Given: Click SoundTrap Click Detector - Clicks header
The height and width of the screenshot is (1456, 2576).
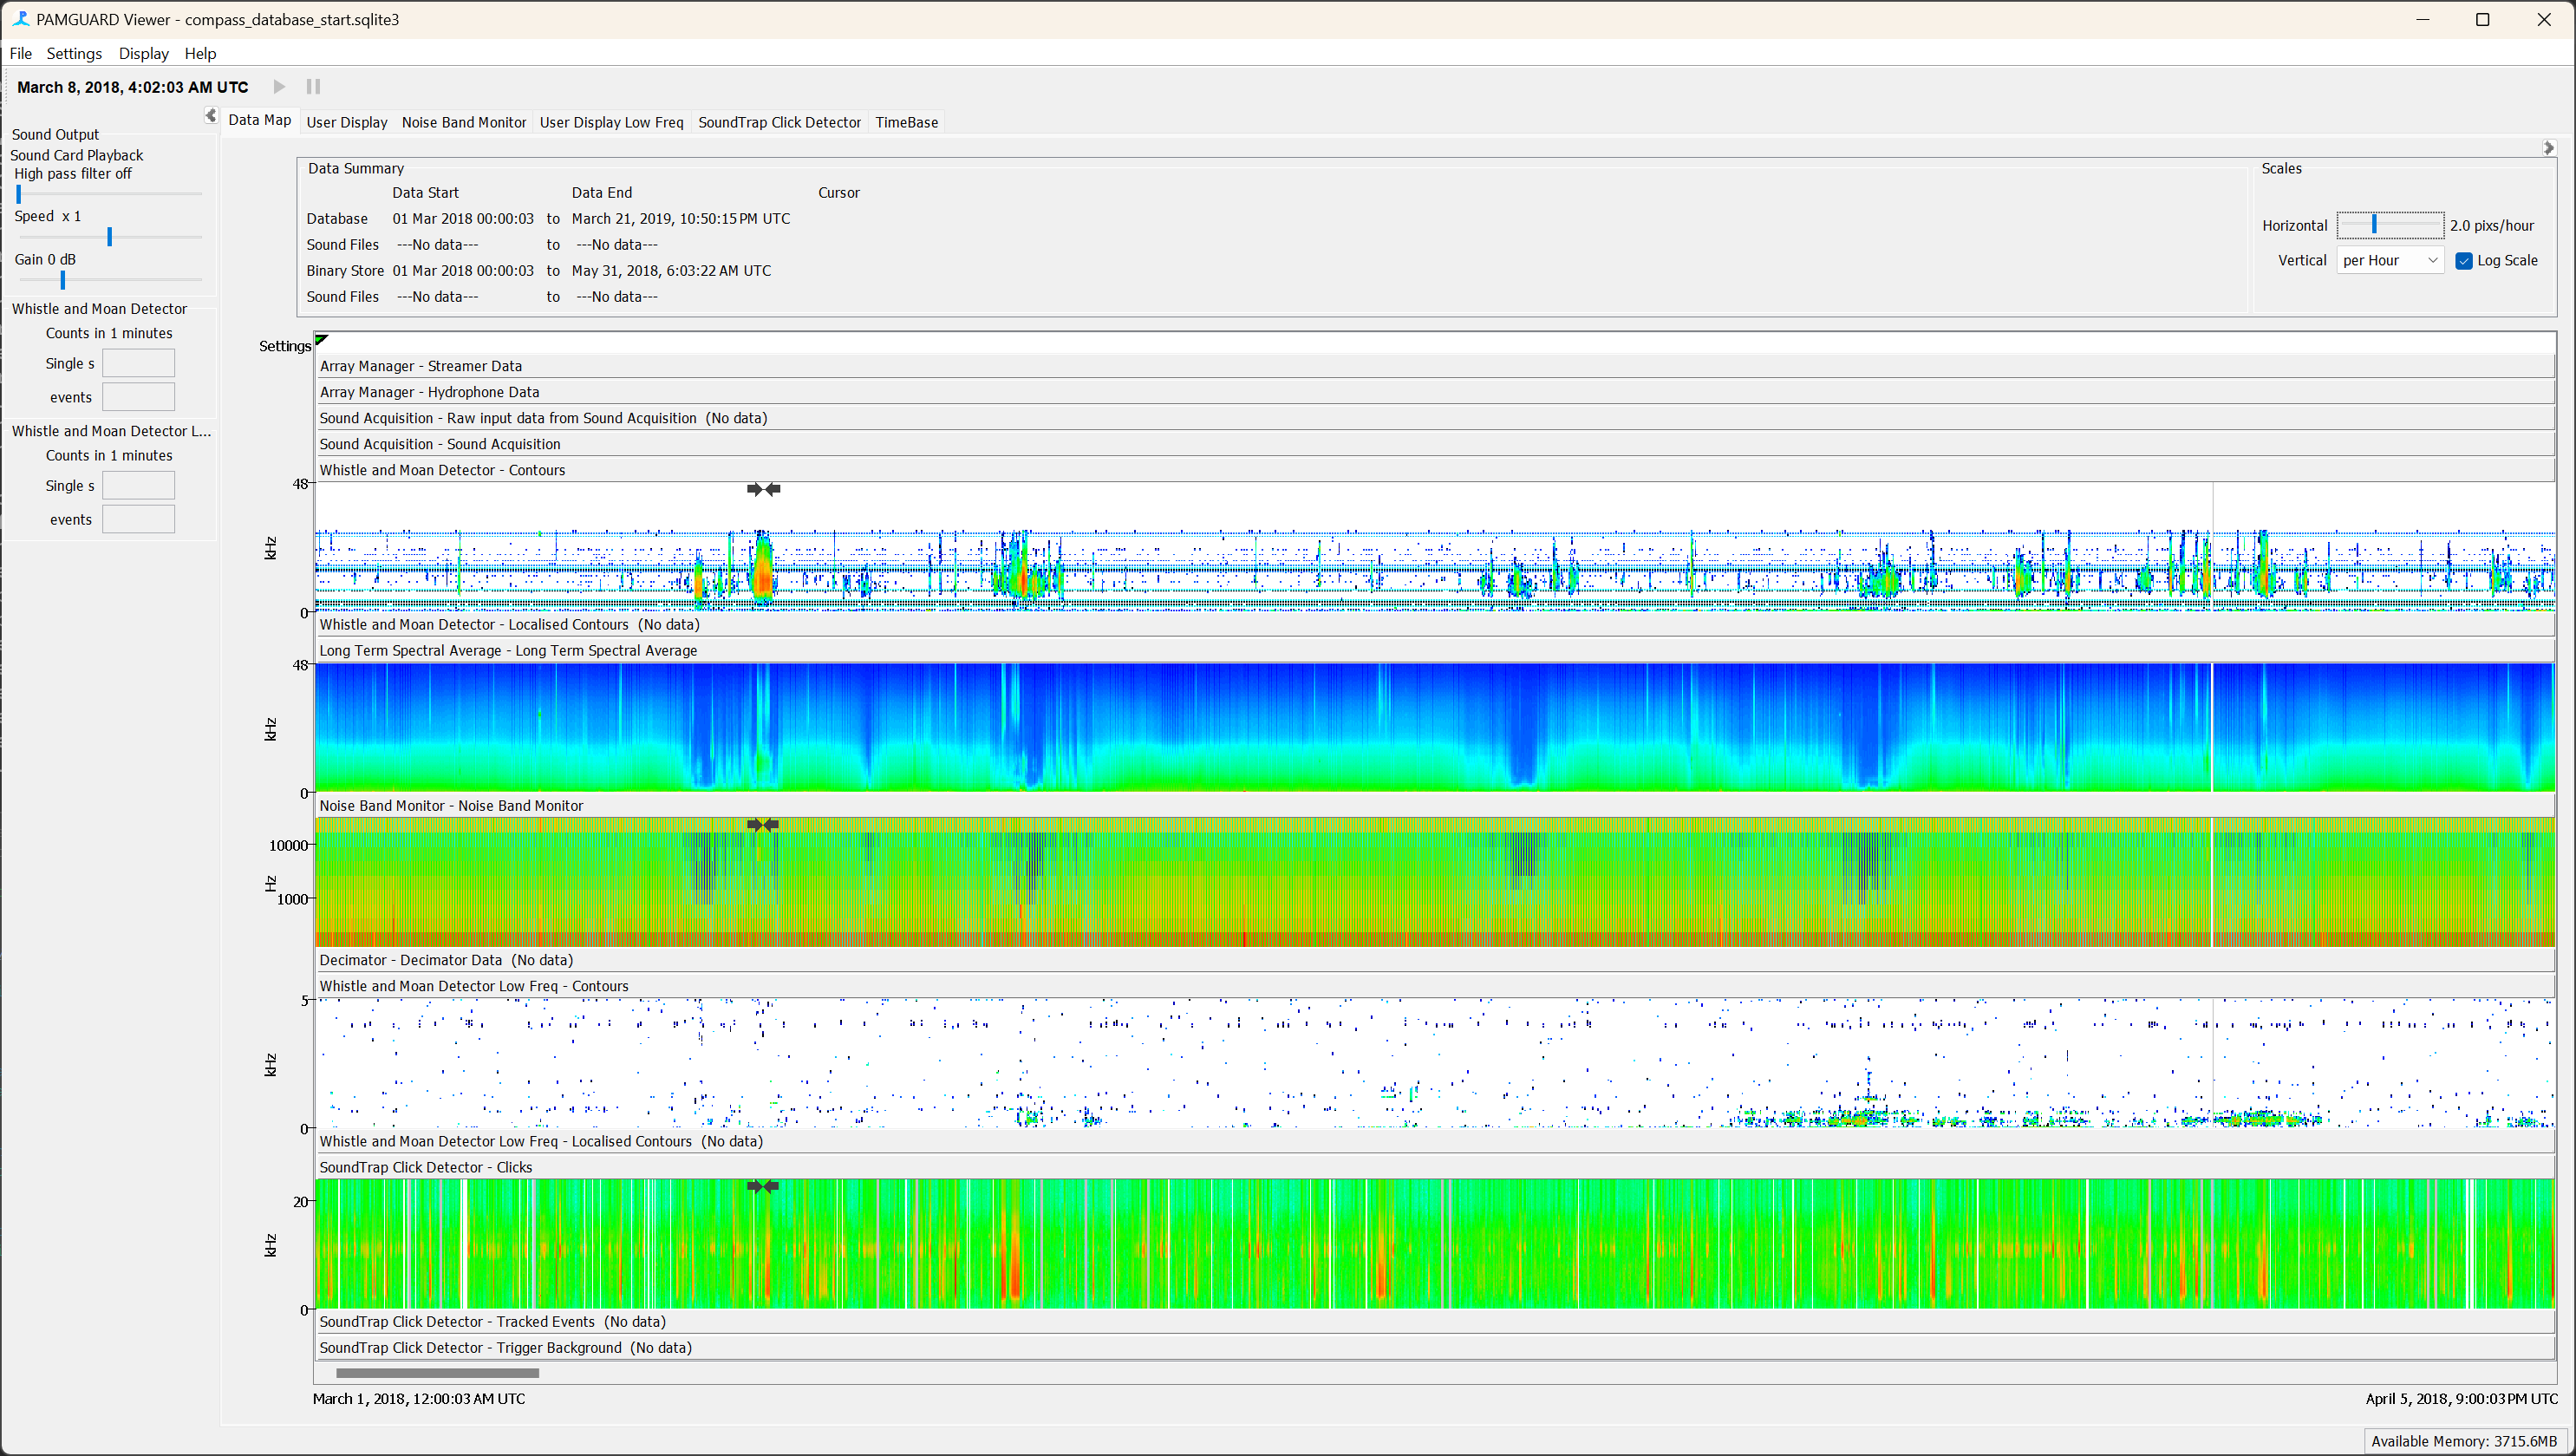Looking at the screenshot, I should [1435, 1167].
